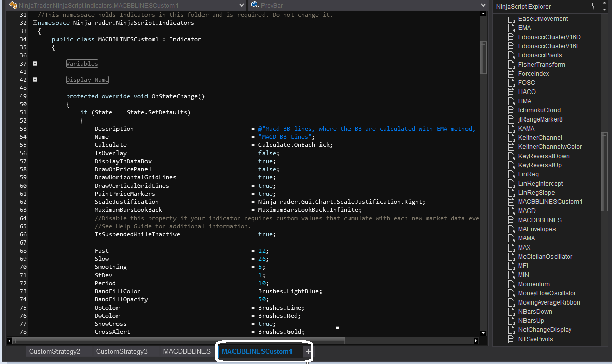Open MAX indicator file icon
The width and height of the screenshot is (612, 364).
click(x=512, y=248)
